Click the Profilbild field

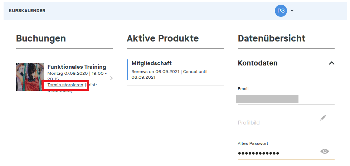coord(276,123)
